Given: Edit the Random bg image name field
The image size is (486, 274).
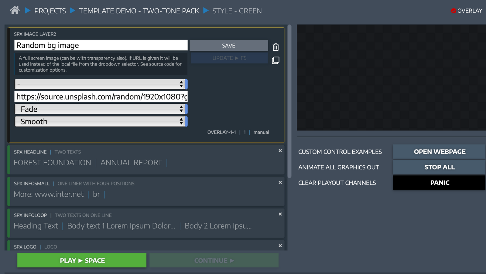Looking at the screenshot, I should 101,45.
